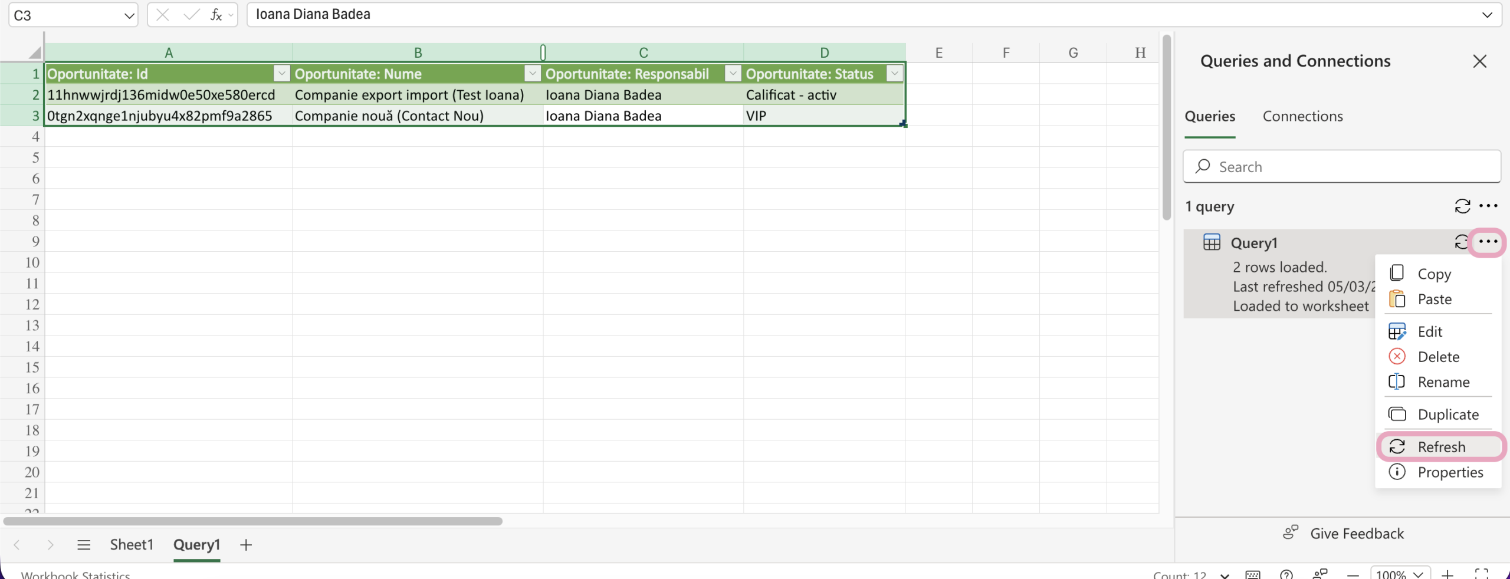Viewport: 1510px width, 579px height.
Task: Switch to the Sheet1 tab
Action: (x=132, y=545)
